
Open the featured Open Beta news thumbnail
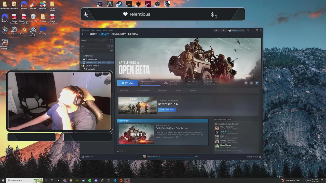click(x=136, y=134)
